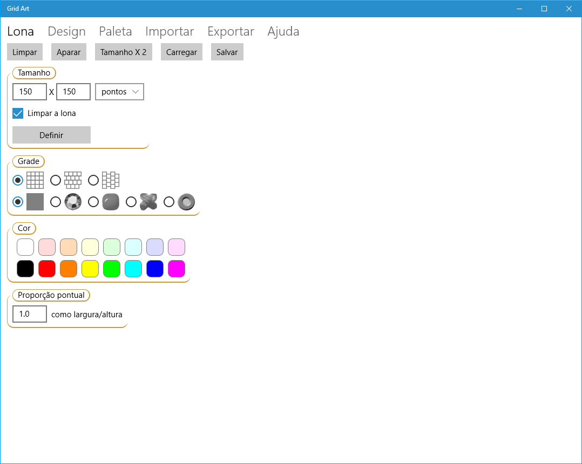Select the square grid layout icon
The height and width of the screenshot is (464, 582).
pyautogui.click(x=35, y=180)
